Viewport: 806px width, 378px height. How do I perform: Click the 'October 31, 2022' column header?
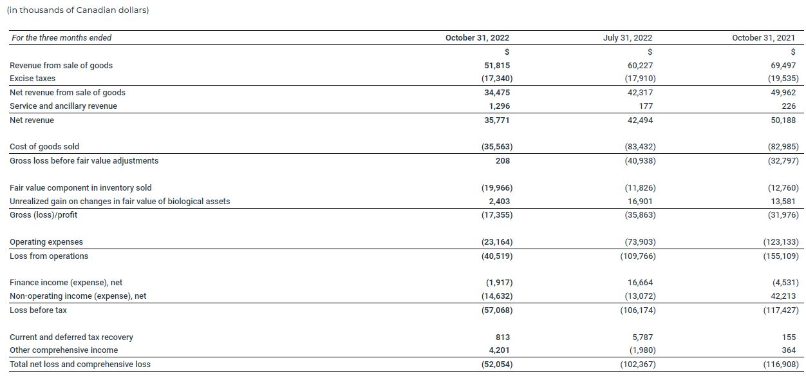click(477, 38)
